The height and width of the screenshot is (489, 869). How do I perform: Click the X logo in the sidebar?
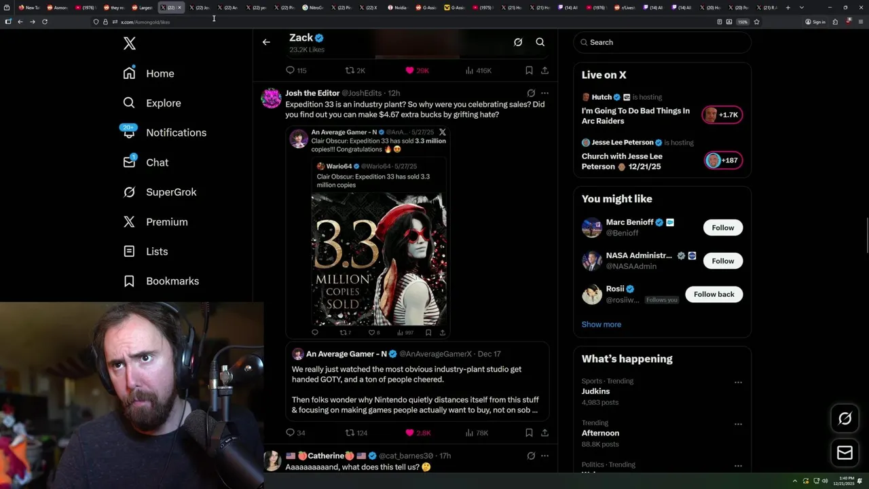[130, 44]
